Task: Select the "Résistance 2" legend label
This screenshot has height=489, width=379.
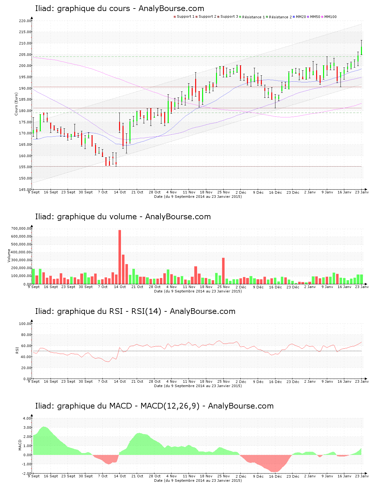Action: pos(280,17)
